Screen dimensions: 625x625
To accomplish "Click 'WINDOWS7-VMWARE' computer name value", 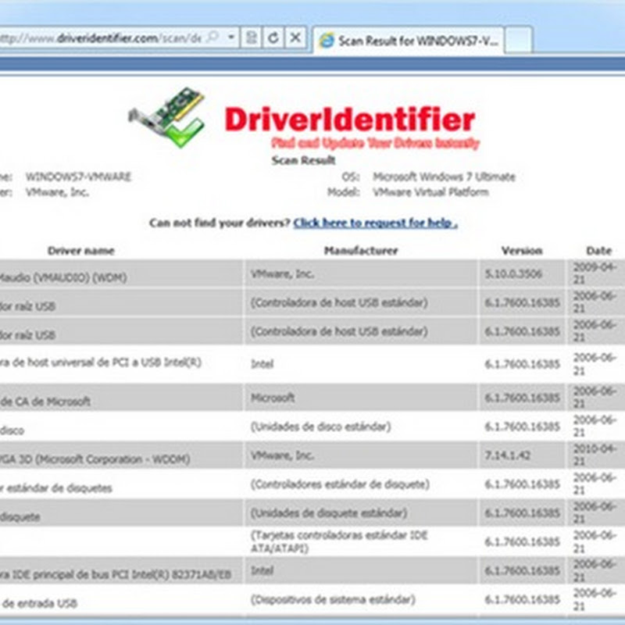I will [79, 177].
